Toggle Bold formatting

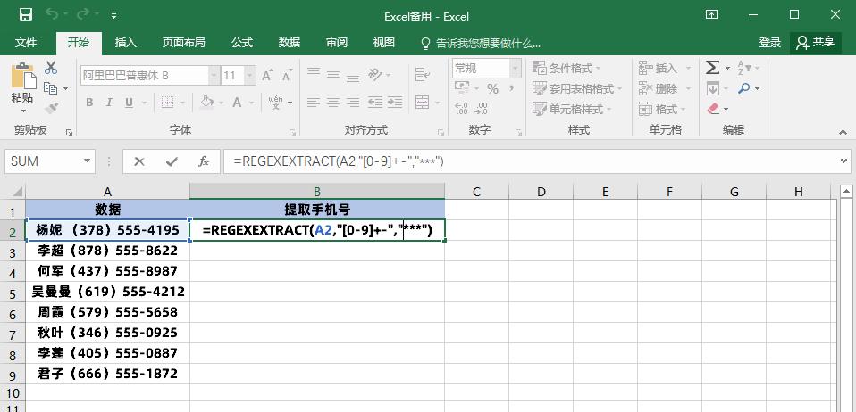pos(89,103)
